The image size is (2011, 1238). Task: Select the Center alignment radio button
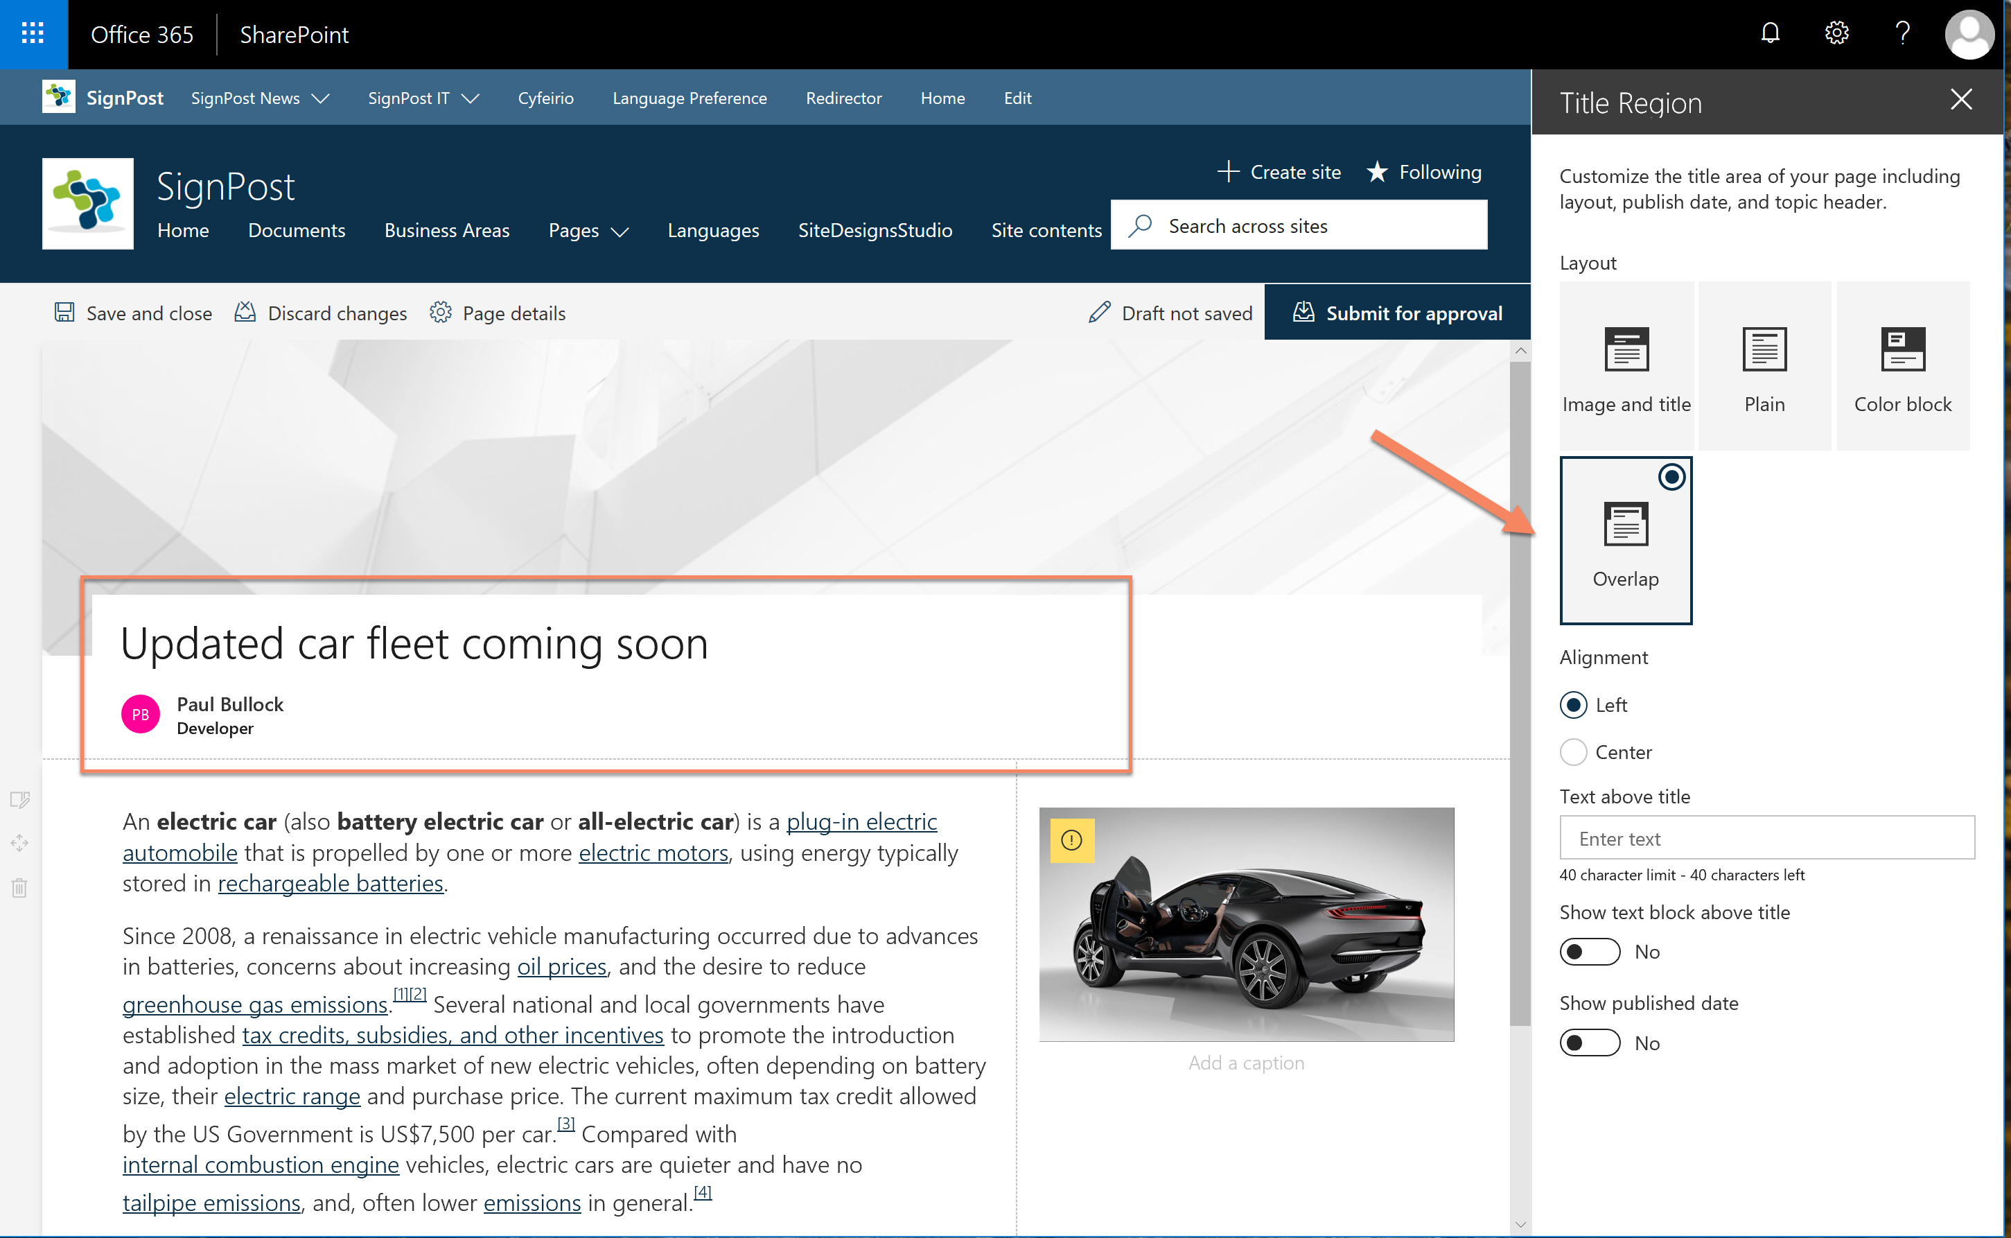coord(1572,751)
